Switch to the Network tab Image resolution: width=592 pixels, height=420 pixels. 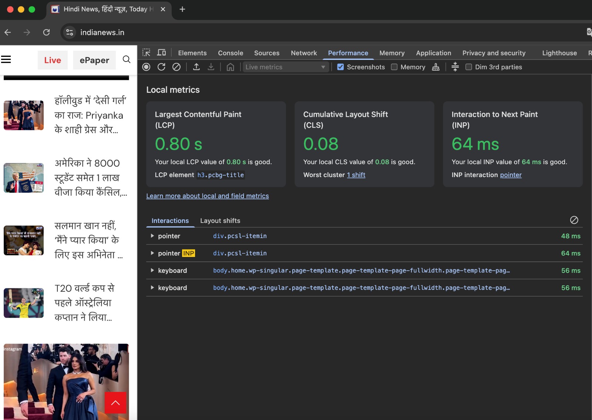click(x=304, y=53)
